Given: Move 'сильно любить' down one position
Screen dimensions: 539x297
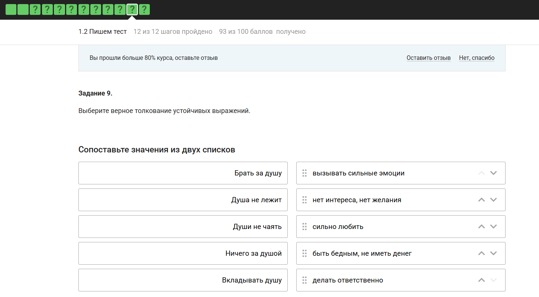Looking at the screenshot, I should tap(493, 227).
